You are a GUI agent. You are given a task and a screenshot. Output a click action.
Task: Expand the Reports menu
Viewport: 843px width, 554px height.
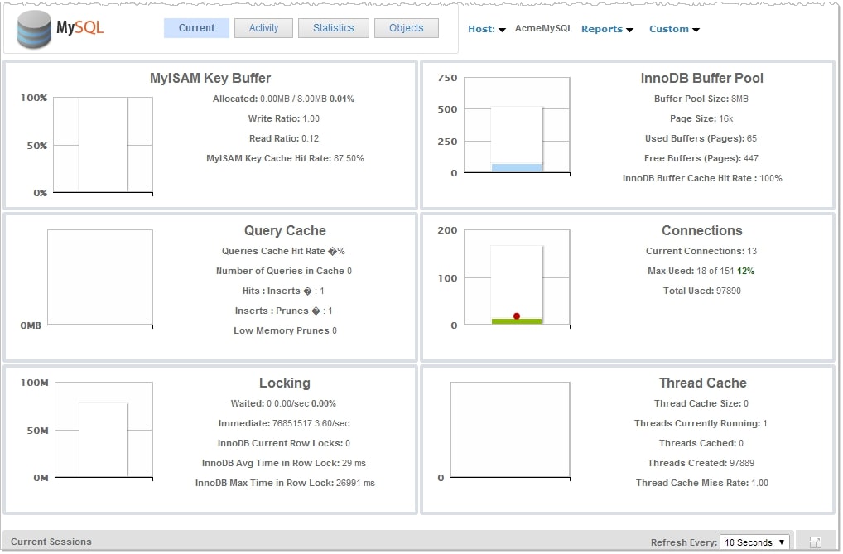607,28
